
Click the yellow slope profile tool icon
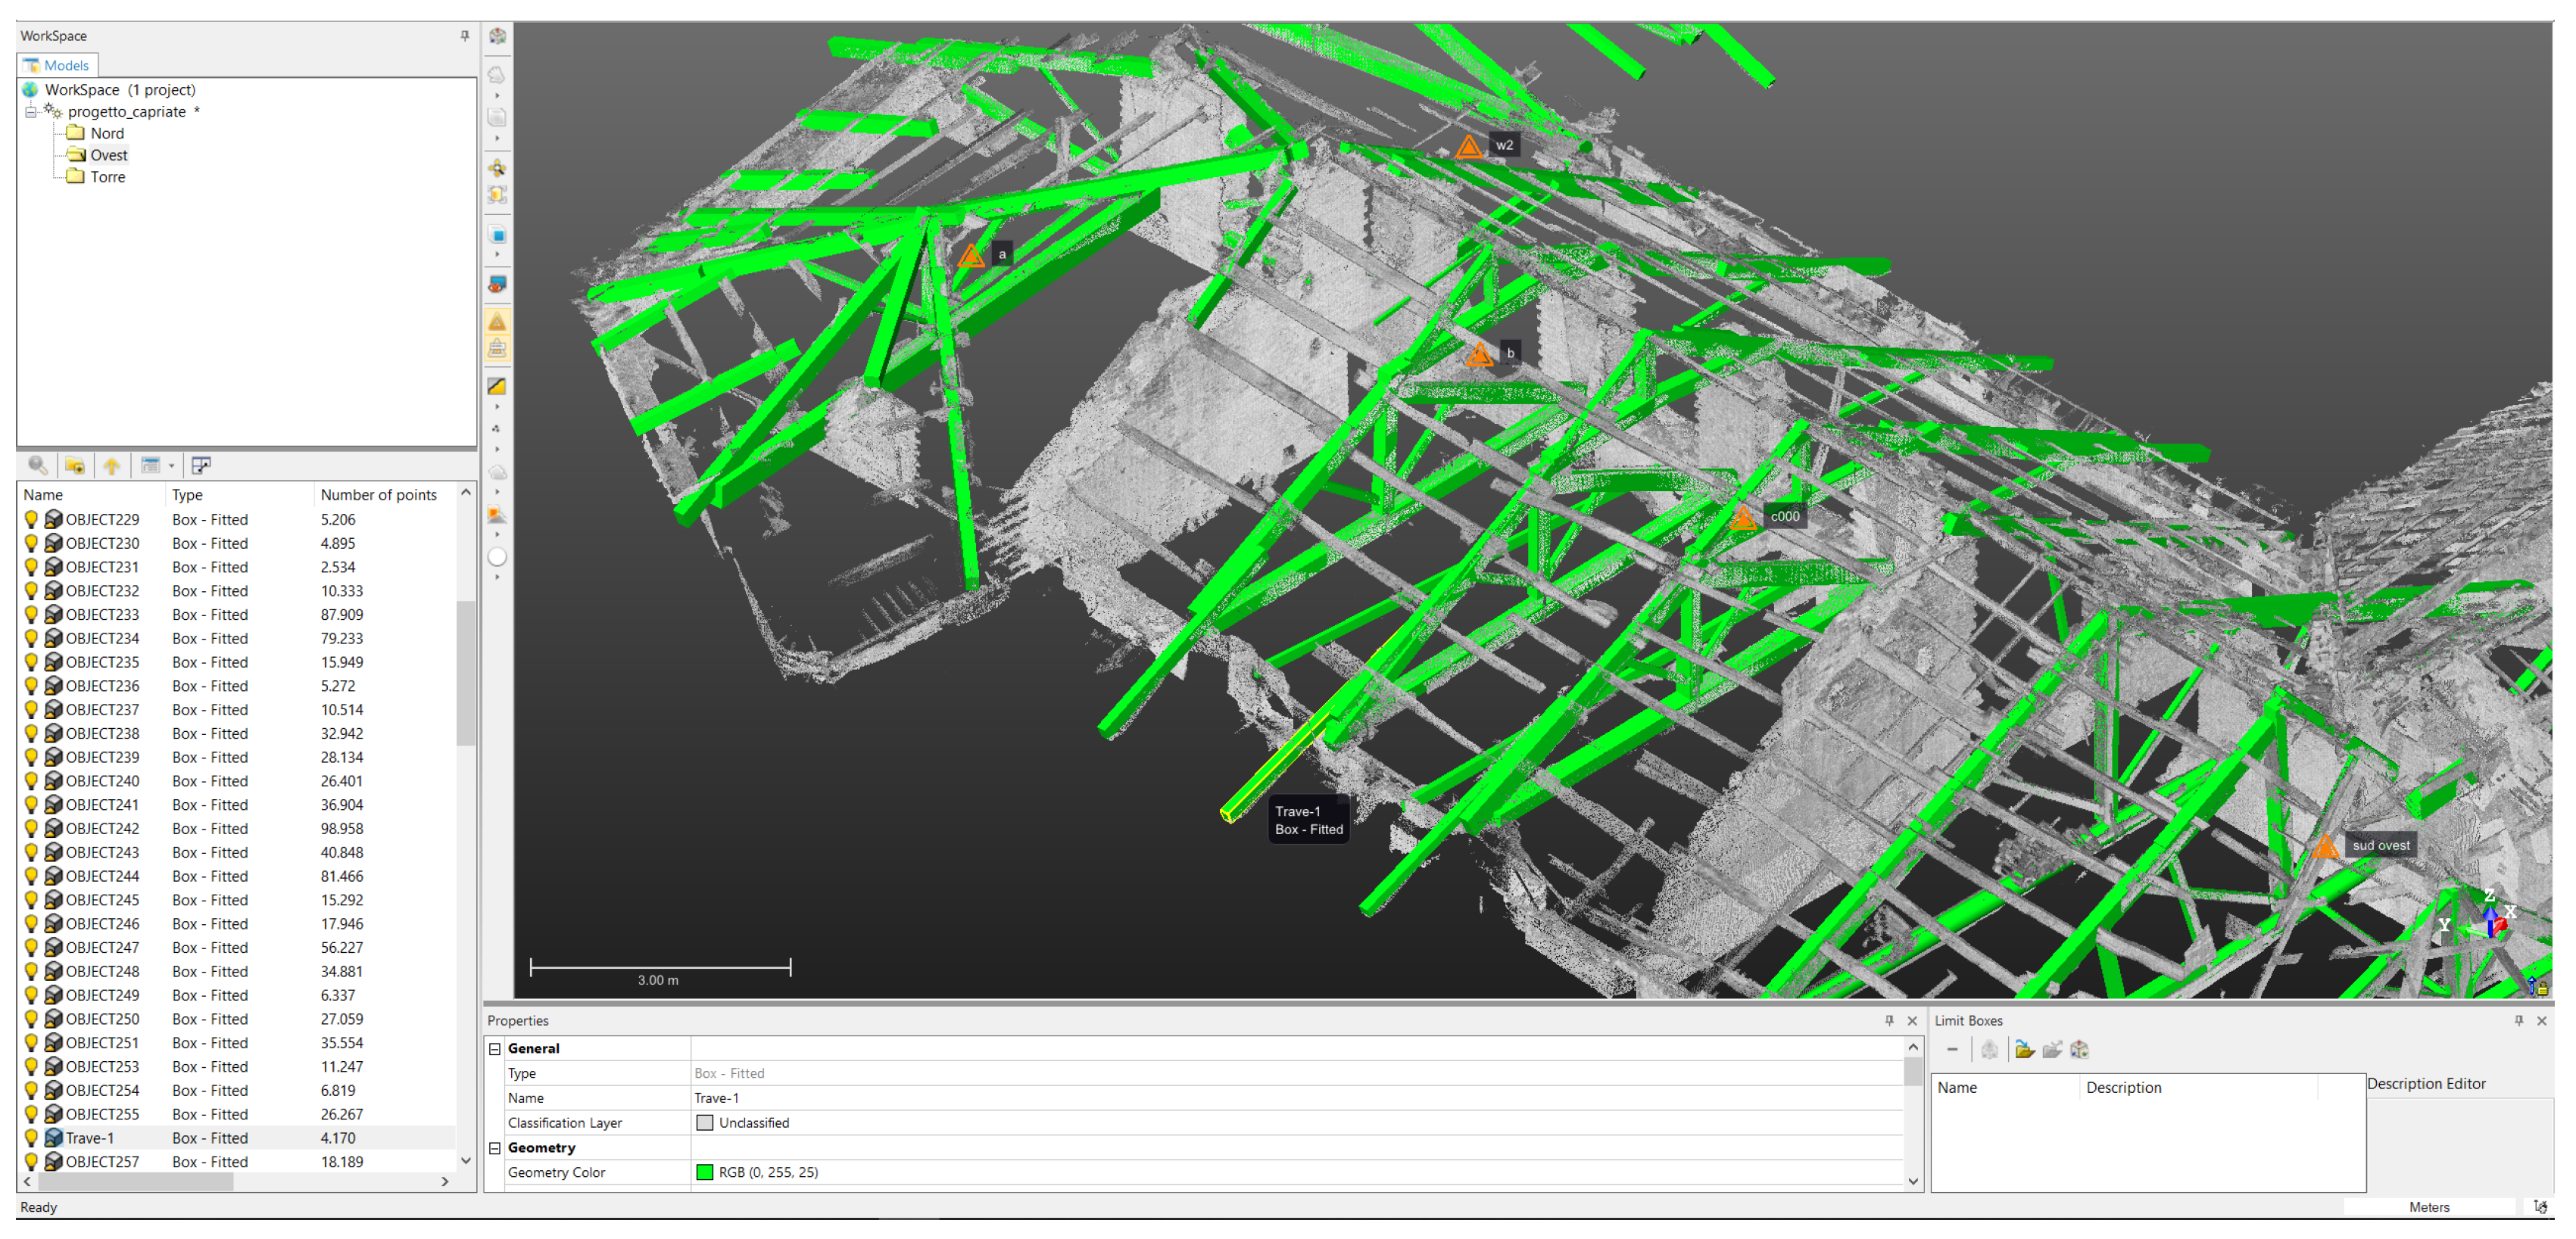click(x=497, y=387)
